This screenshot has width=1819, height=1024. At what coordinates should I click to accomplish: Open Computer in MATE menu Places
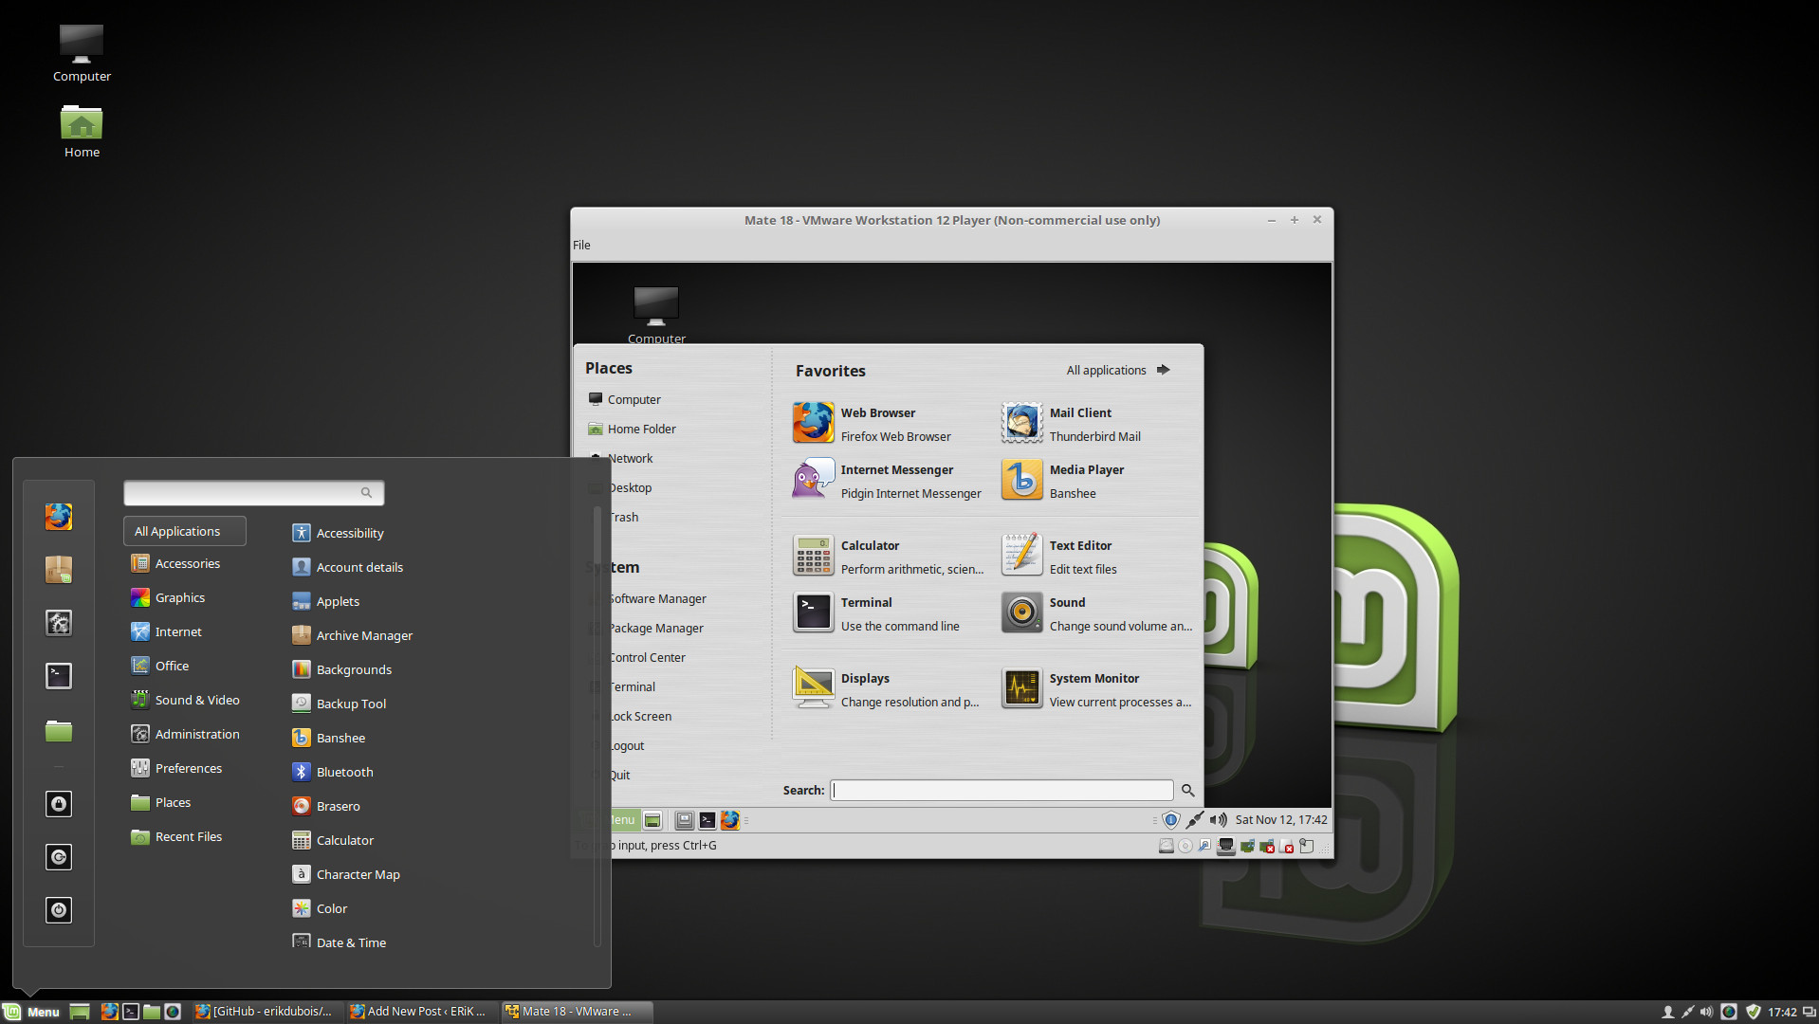[625, 399]
